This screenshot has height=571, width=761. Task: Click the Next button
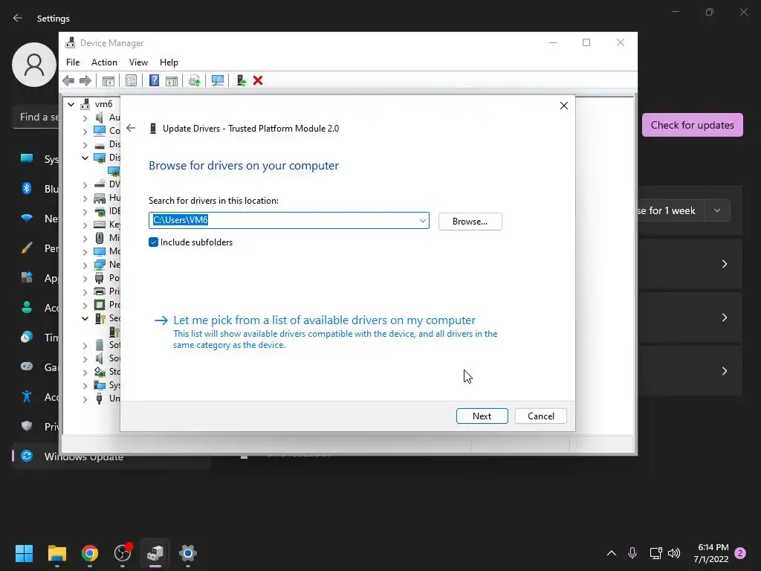[x=482, y=416]
